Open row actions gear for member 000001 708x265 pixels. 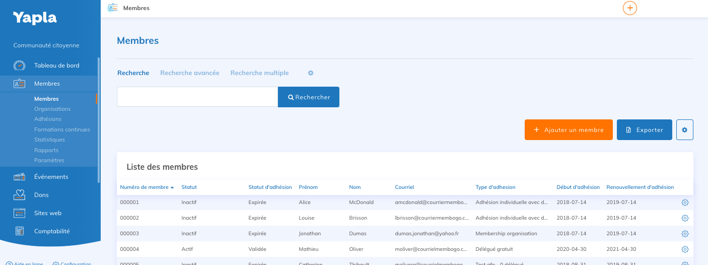pos(685,203)
